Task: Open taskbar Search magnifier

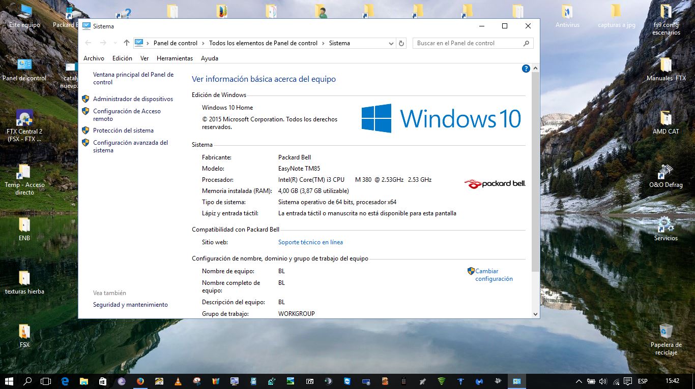Action: [27, 381]
